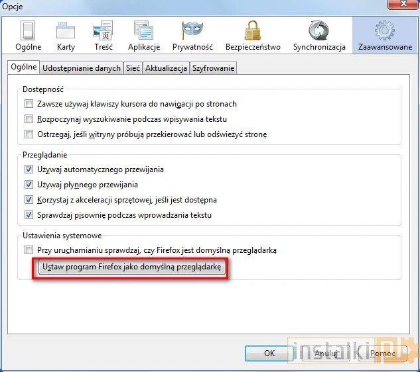
Task: Open the Aktualizacja tab
Action: pyautogui.click(x=166, y=68)
